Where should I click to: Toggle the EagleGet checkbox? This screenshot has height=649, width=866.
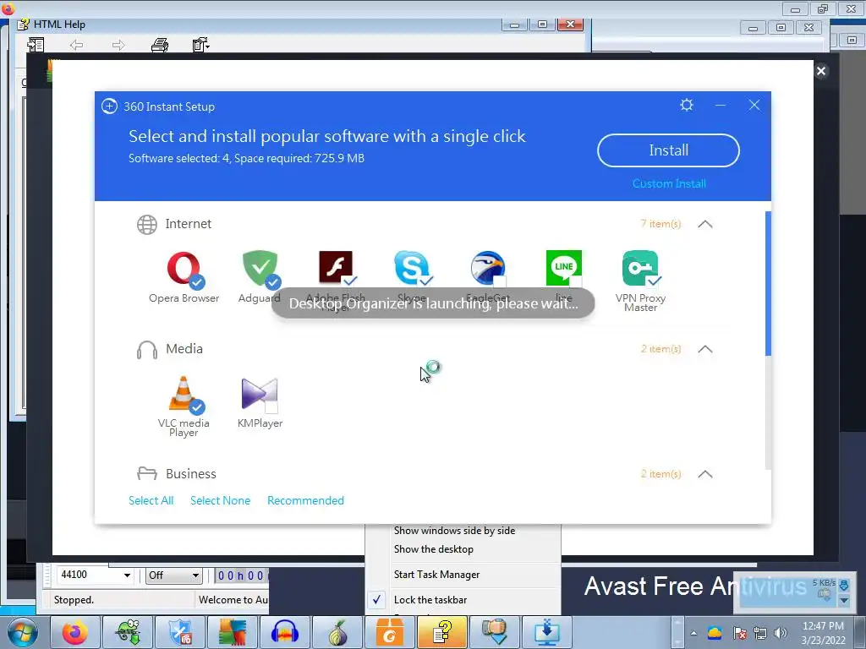(x=499, y=282)
